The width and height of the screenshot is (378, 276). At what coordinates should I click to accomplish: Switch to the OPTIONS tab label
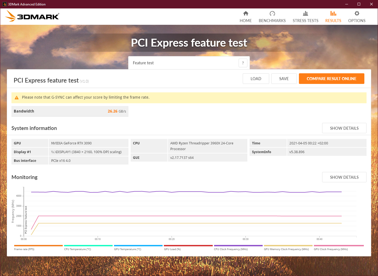click(x=357, y=21)
